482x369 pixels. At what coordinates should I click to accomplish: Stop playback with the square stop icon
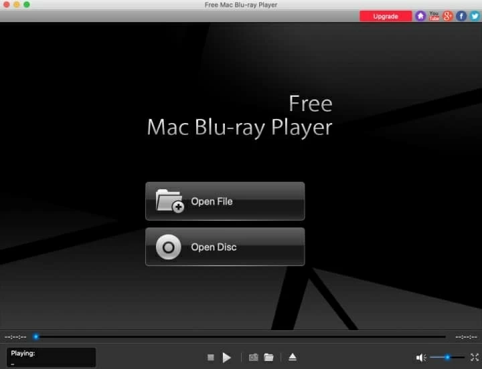(211, 358)
